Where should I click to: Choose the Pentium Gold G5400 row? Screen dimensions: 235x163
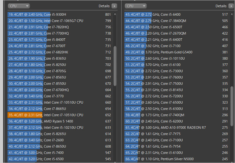point(175,52)
